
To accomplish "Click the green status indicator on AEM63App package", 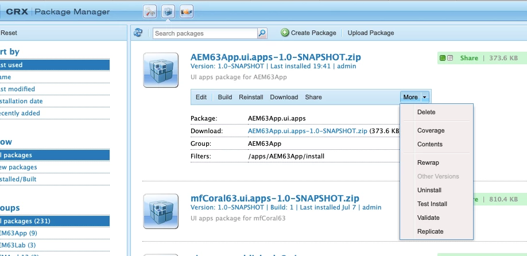I will (442, 58).
